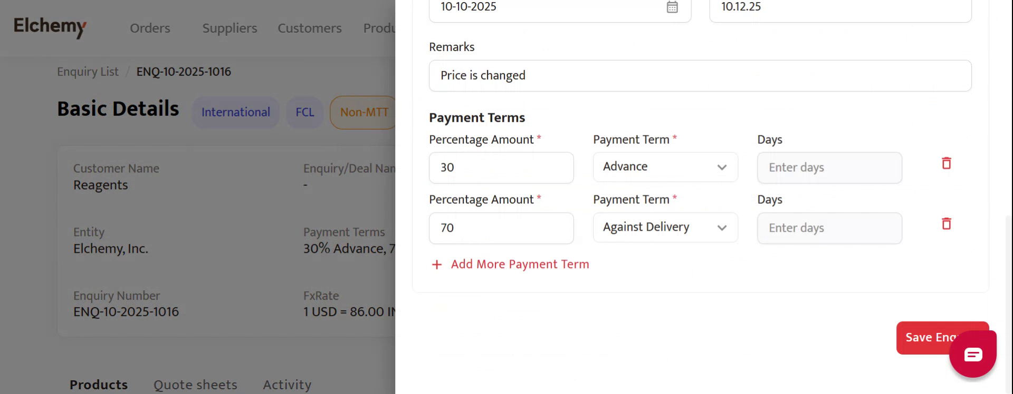
Task: Select the Products tab
Action: coord(99,385)
